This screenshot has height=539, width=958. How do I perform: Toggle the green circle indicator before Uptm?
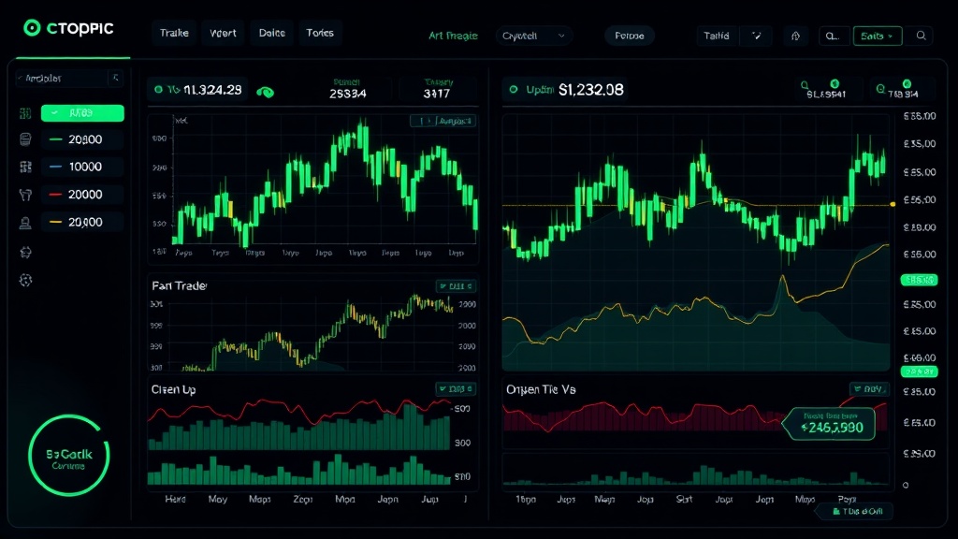514,89
